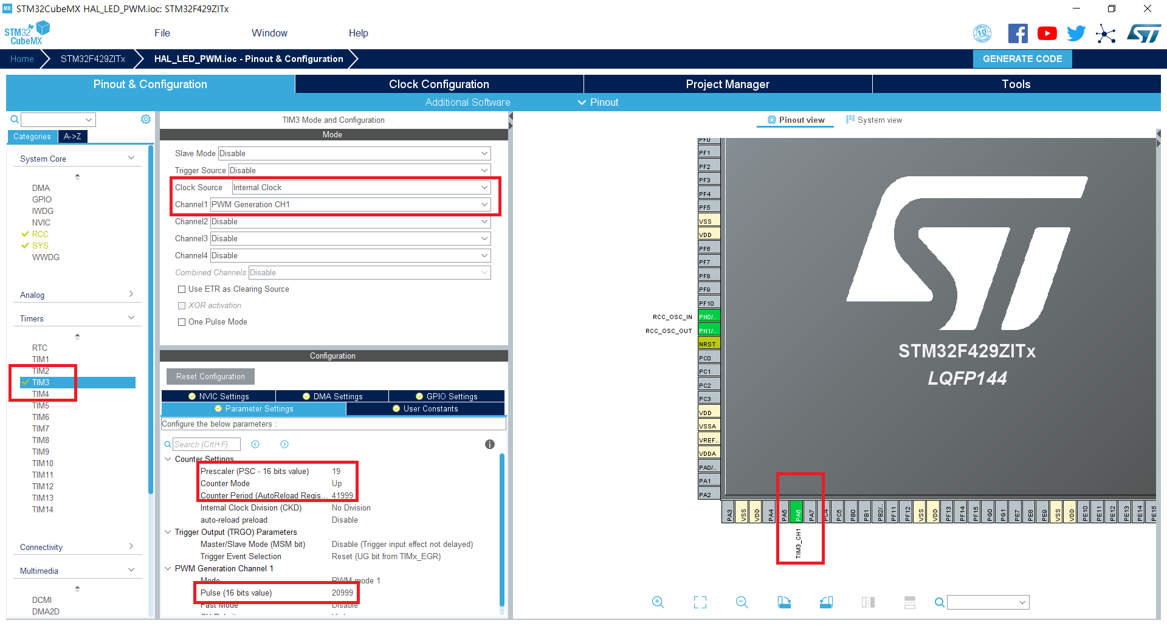Go to the next search result arrow
The image size is (1167, 626).
click(x=284, y=444)
